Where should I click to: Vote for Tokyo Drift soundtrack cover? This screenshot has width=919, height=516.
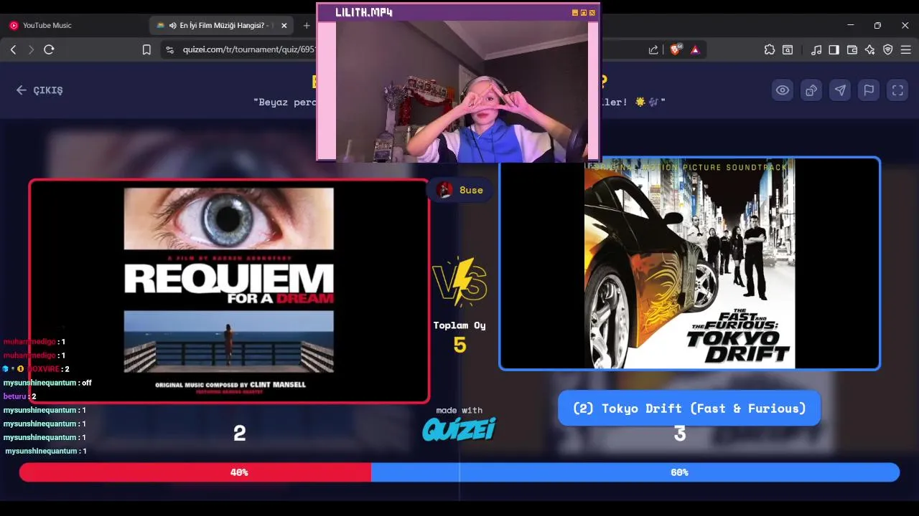(689, 264)
